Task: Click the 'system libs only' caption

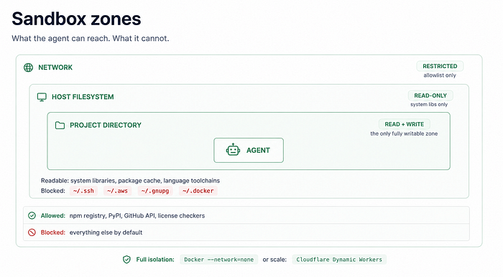Action: click(x=429, y=104)
